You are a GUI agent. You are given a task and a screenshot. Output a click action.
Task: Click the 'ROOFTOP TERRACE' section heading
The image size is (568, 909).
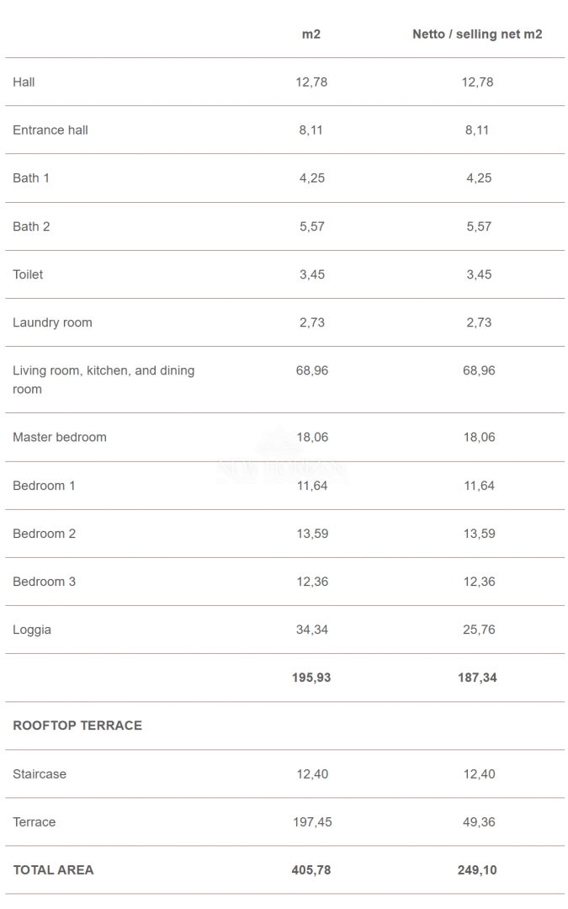point(77,726)
